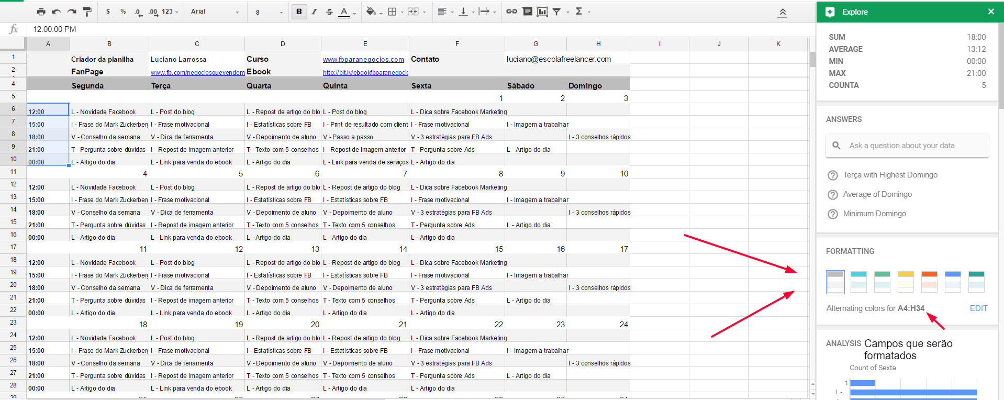This screenshot has width=1004, height=400.
Task: Format selection as percent
Action: point(123,12)
